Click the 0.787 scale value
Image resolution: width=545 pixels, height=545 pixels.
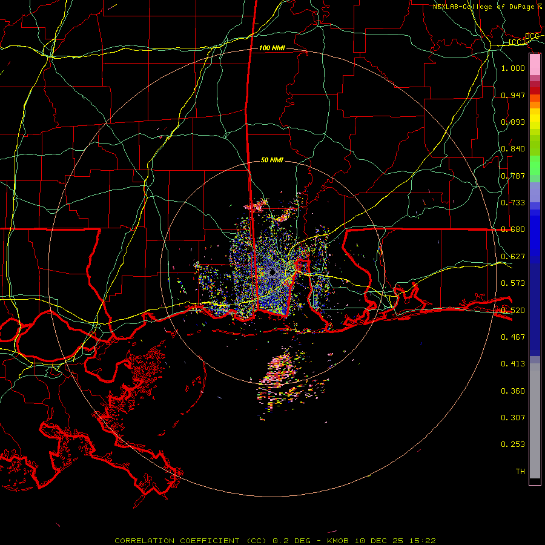[513, 176]
